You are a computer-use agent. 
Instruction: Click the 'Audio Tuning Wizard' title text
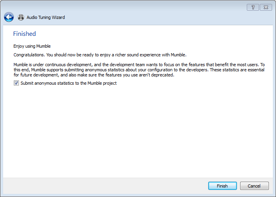46,17
